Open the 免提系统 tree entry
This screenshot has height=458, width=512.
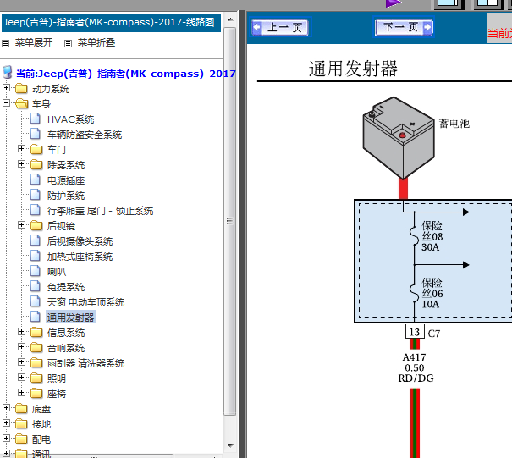(66, 287)
